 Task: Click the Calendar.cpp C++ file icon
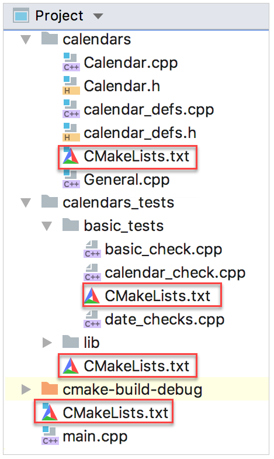[x=71, y=63]
